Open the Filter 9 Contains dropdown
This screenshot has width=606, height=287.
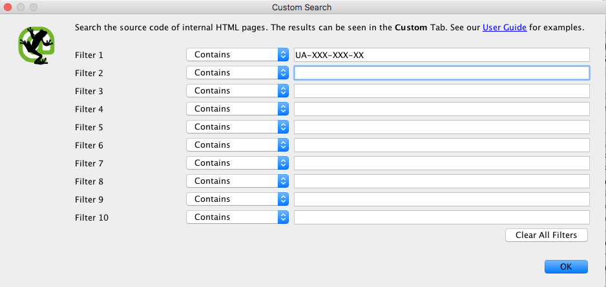[x=237, y=199]
